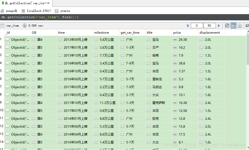Select the cell '2015年10月上牌'

75,56
